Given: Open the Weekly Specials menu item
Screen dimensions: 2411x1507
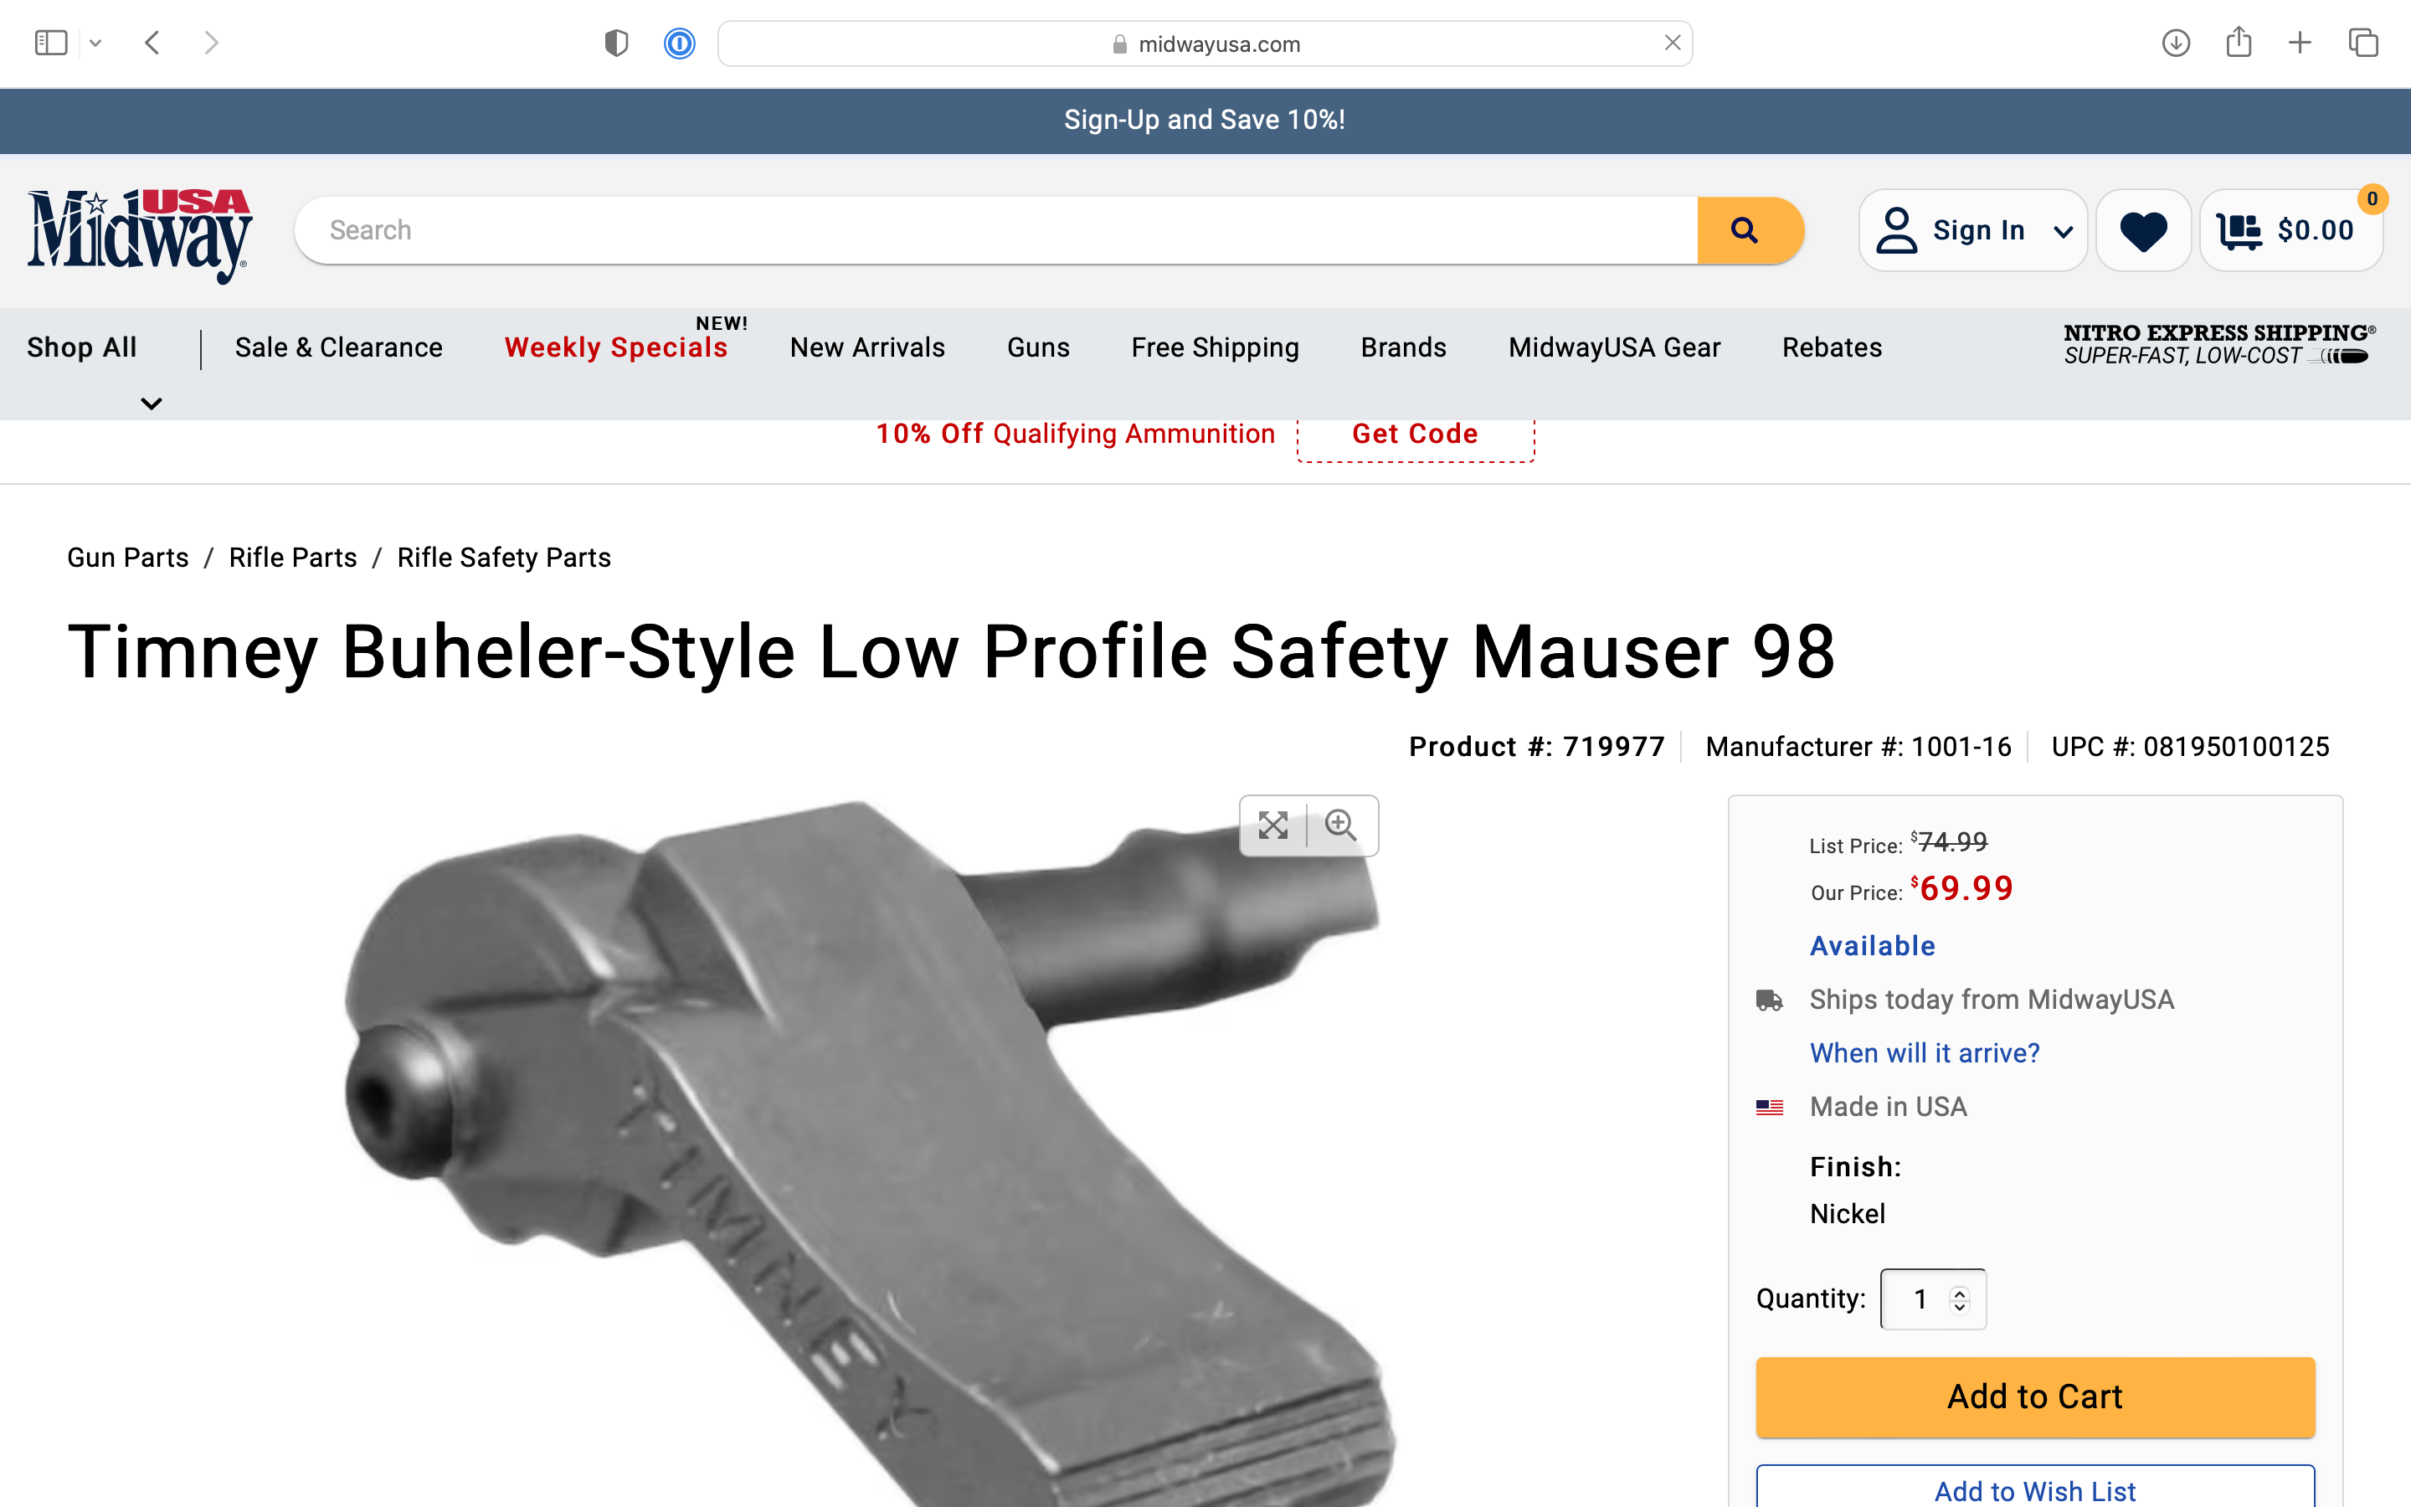Looking at the screenshot, I should 615,347.
